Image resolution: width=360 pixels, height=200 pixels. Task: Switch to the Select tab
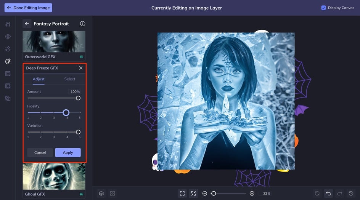click(70, 79)
